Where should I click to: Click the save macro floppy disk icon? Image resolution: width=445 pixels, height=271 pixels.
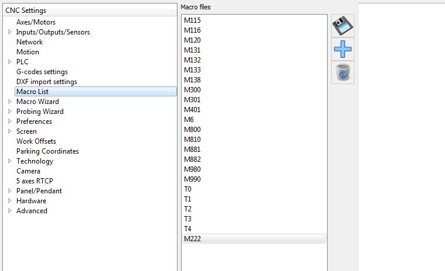343,26
